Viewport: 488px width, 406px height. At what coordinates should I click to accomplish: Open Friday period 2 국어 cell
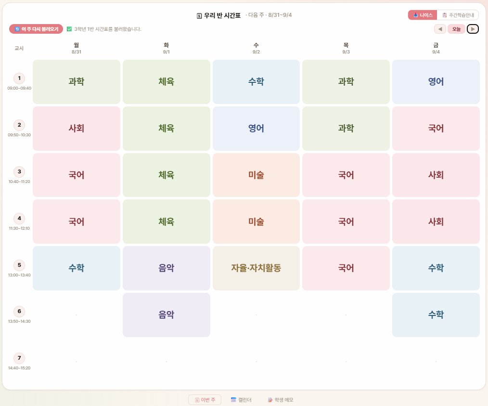[x=436, y=129]
